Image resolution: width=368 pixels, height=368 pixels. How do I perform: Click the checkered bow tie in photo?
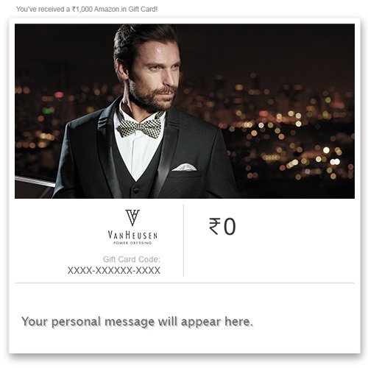tap(140, 126)
